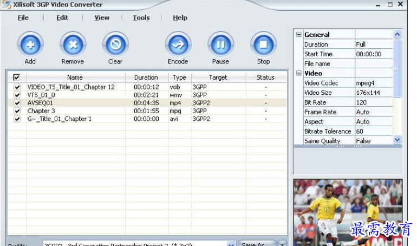Click the mp4 type cell

pyautogui.click(x=175, y=103)
